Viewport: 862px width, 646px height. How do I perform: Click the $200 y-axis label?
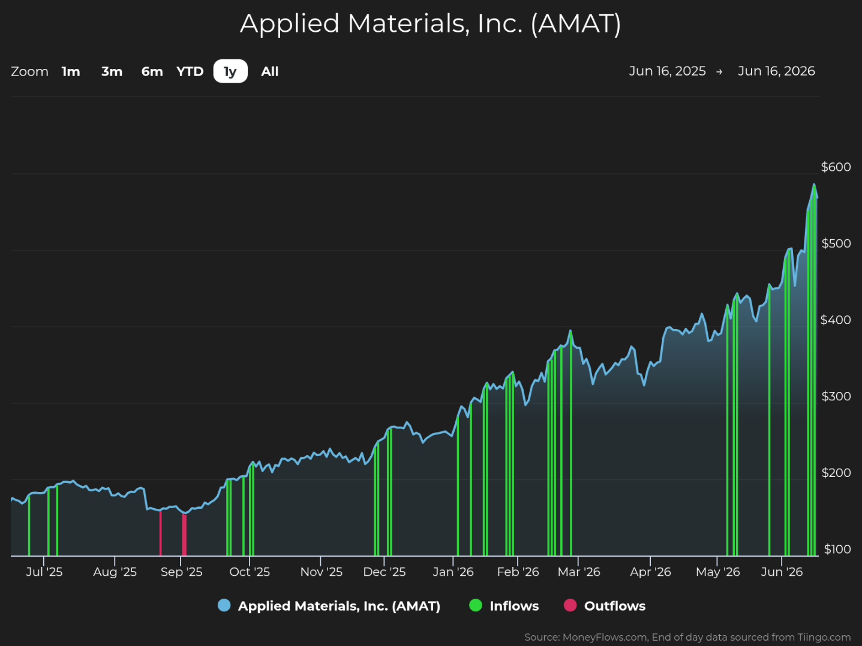(x=836, y=473)
